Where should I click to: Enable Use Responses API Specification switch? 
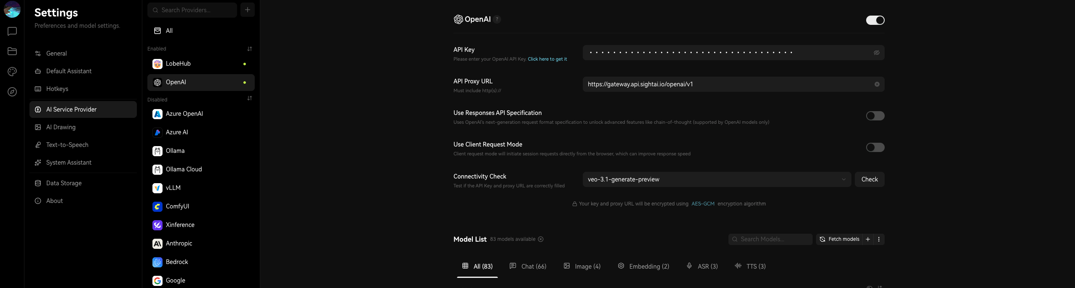tap(875, 116)
